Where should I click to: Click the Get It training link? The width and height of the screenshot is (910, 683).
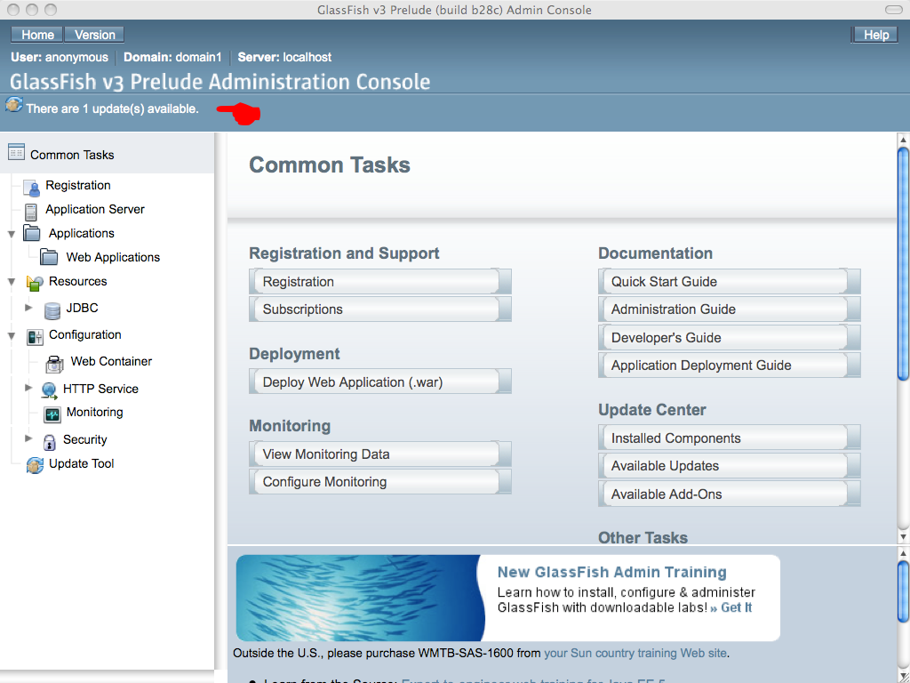coord(731,607)
